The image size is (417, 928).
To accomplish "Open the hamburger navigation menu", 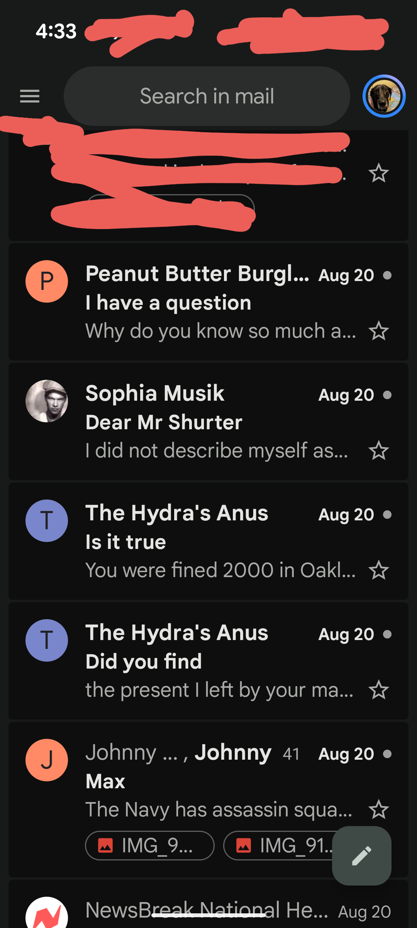I will (x=30, y=96).
